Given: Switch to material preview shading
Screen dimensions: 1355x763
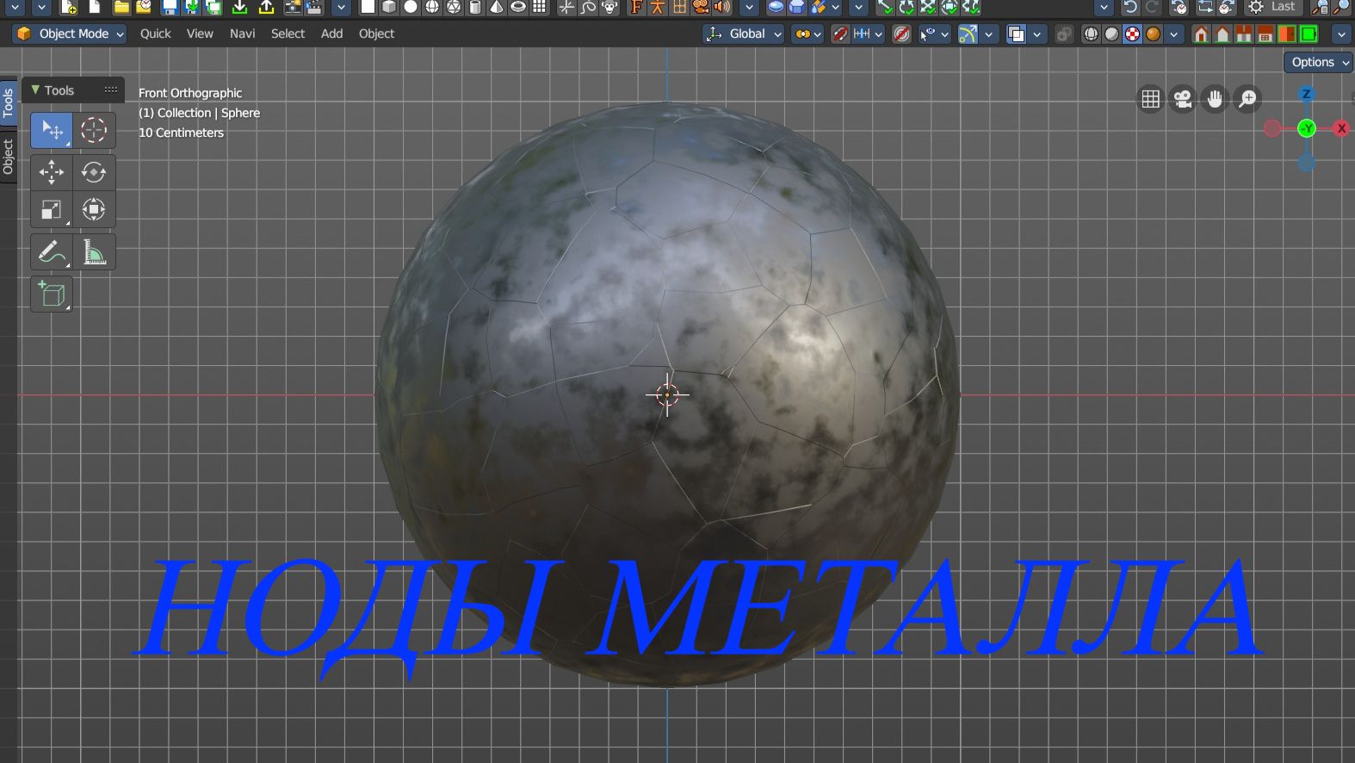Looking at the screenshot, I should point(1132,34).
